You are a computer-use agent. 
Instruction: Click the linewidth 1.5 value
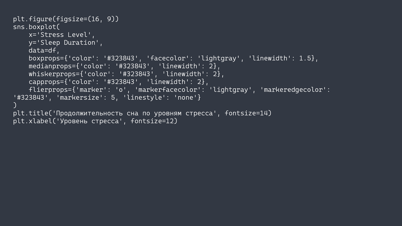pos(306,58)
